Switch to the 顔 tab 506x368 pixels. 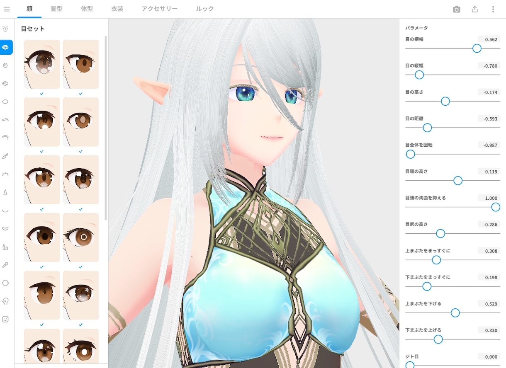[x=29, y=9]
